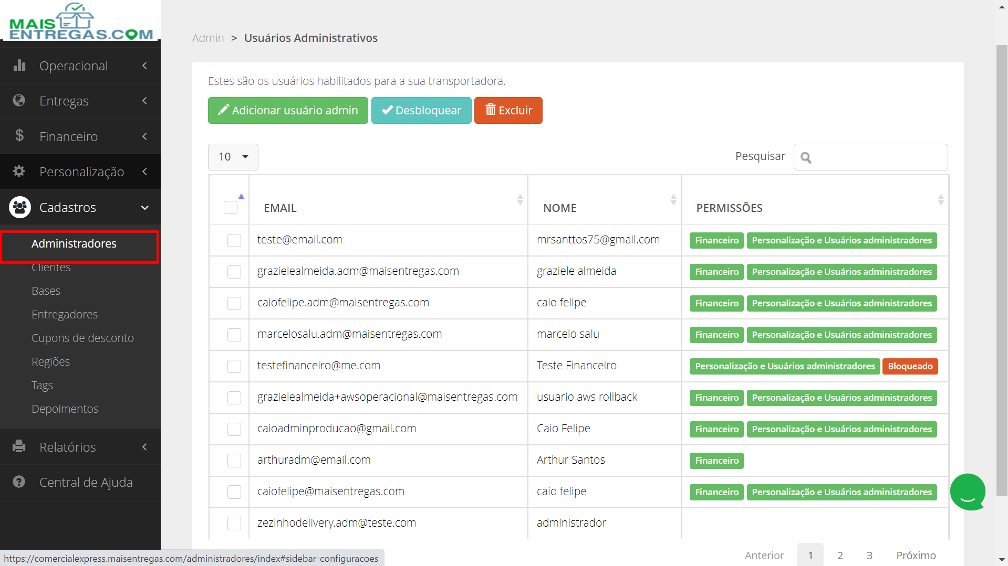Screen dimensions: 1008x566
Task: Expand the Operacional menu chevron
Action: tap(144, 66)
